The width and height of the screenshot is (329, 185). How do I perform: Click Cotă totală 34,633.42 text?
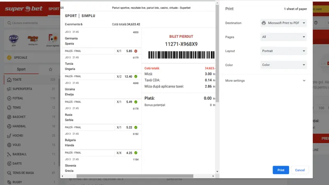coord(126,24)
